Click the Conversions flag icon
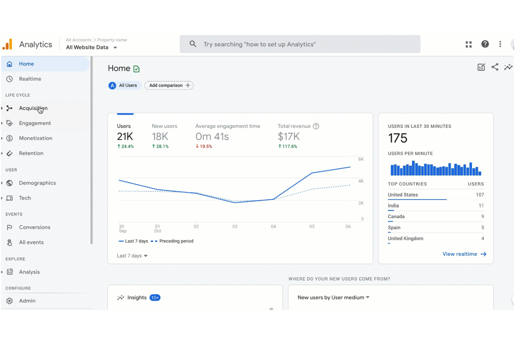This screenshot has height=343, width=515. (10, 227)
